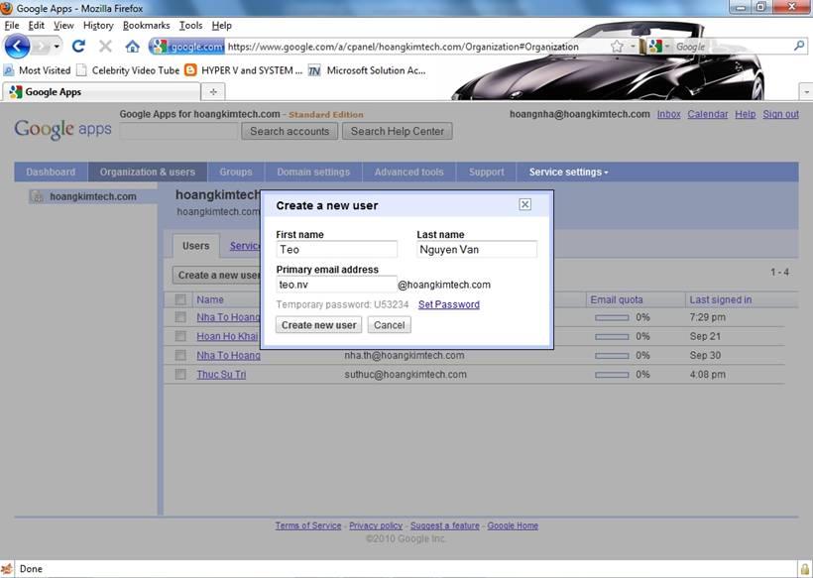This screenshot has height=578, width=813.
Task: Switch to the Groups tab
Action: tap(236, 173)
